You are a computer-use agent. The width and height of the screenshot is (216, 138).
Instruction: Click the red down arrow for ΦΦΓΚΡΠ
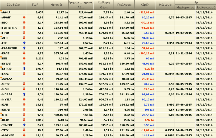point(24,135)
